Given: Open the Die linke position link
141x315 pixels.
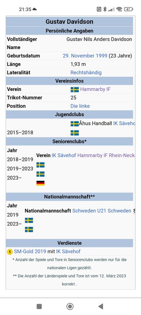Looking at the screenshot, I should click(x=80, y=106).
